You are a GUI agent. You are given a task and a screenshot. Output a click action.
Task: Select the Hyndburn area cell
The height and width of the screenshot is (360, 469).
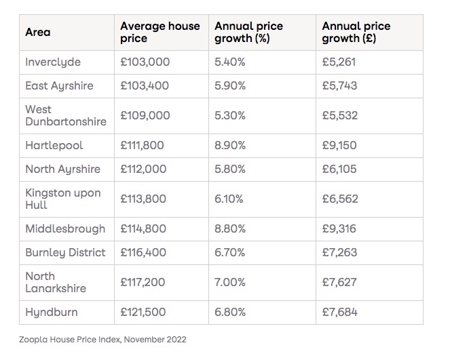coord(52,312)
